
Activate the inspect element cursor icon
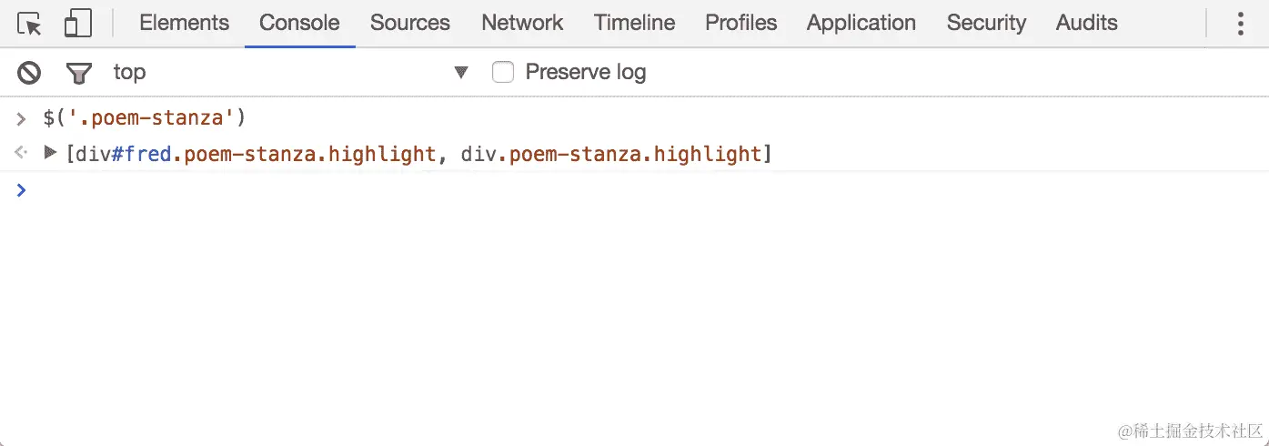pyautogui.click(x=30, y=24)
